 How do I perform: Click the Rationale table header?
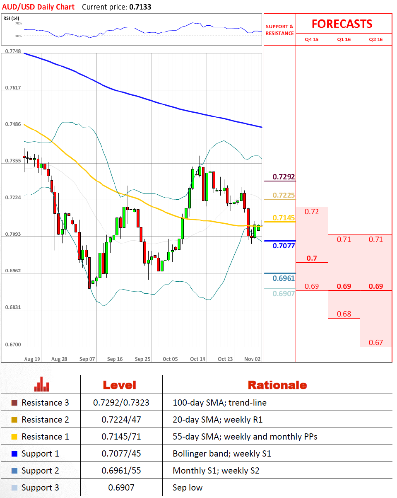click(x=277, y=385)
